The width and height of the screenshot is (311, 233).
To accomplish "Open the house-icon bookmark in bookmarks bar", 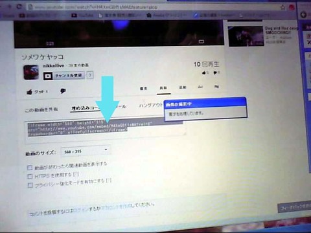I will click(167, 16).
